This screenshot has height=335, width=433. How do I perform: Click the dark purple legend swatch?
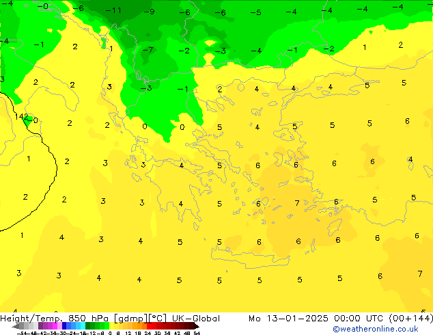coord(40,326)
